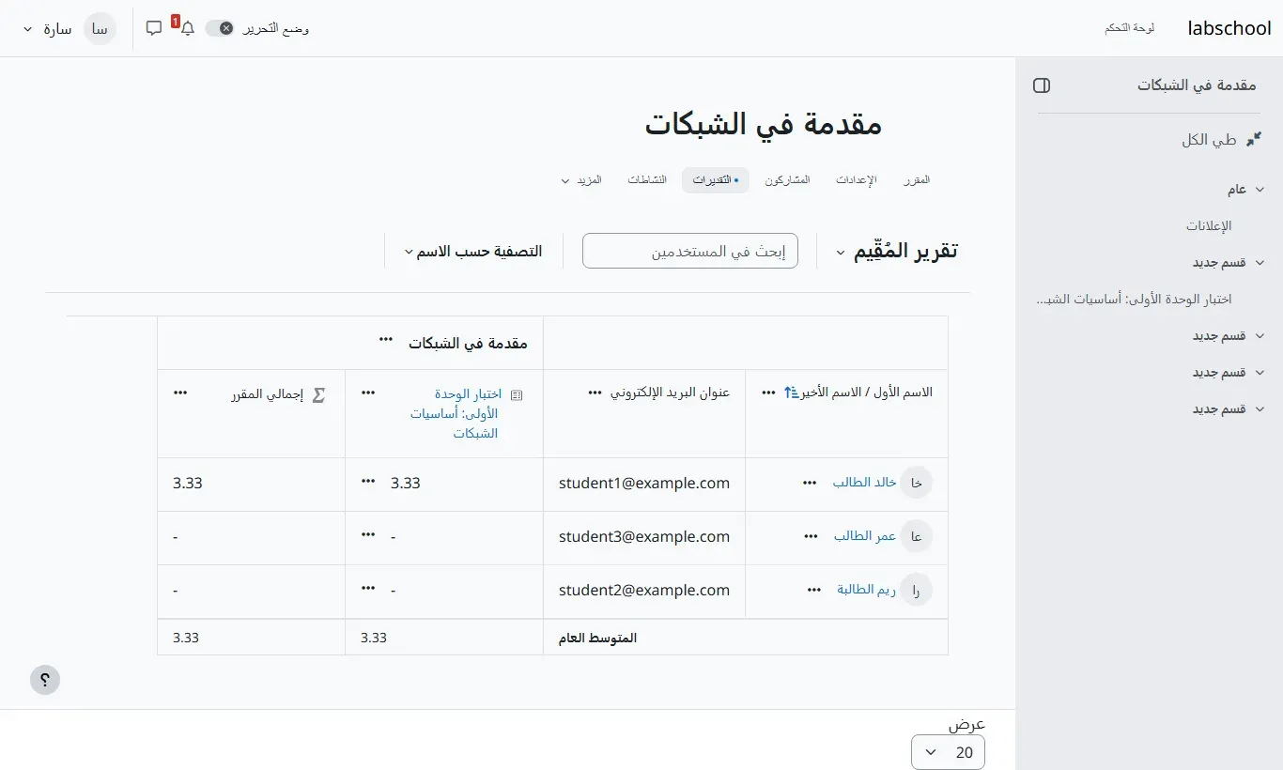The height and width of the screenshot is (770, 1283).
Task: Switch to the النشاطات tab
Action: coord(647,179)
